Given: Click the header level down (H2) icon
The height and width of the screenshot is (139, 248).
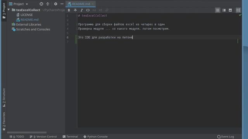Looking at the screenshot, I should 100,10.
